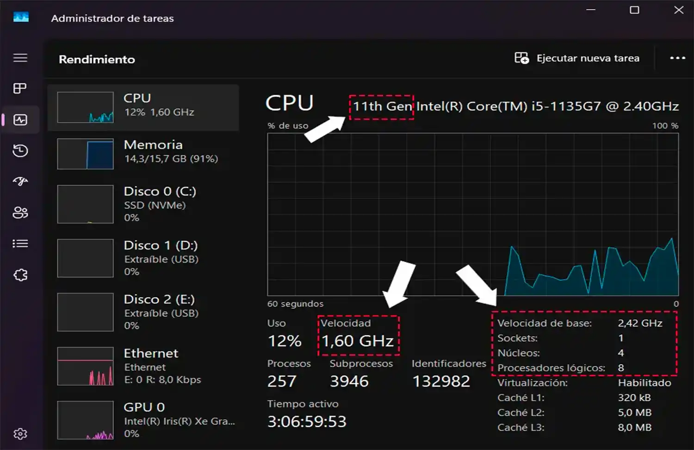This screenshot has width=694, height=450.
Task: Select Disco 2 (E:) resource
Action: coord(143,312)
